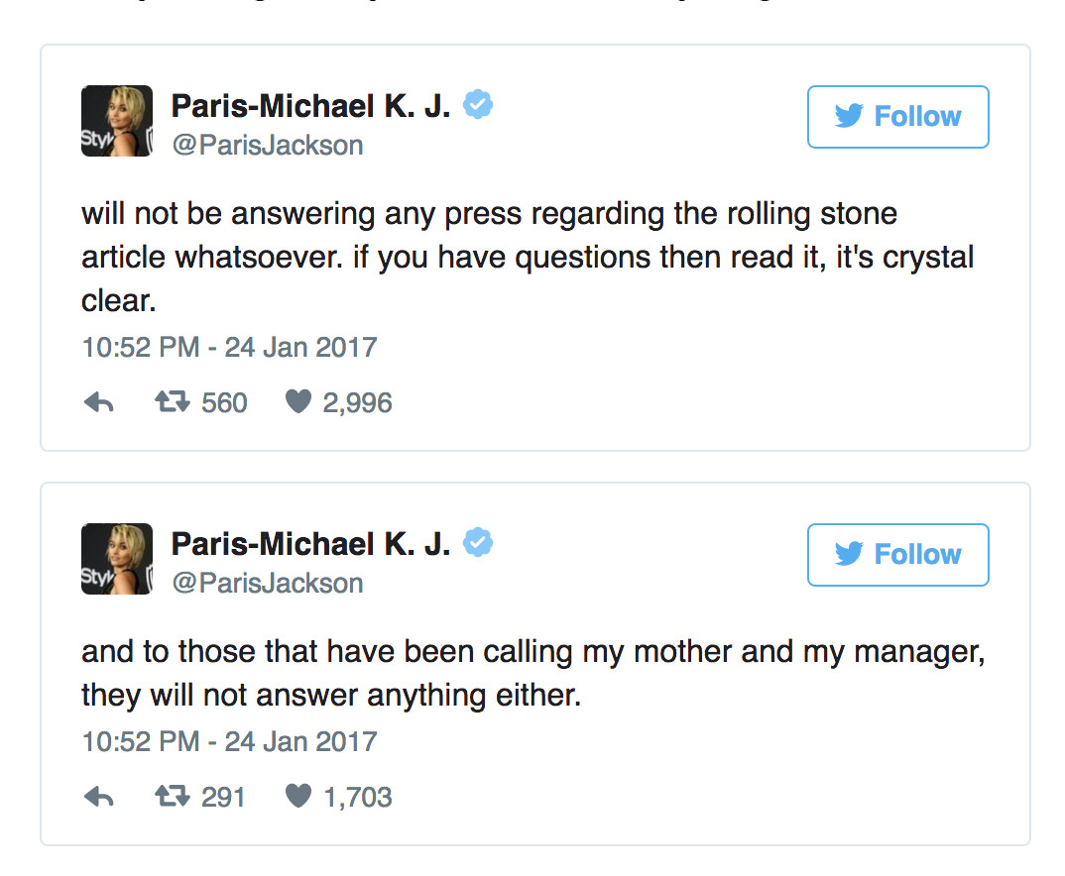Open @ParisJackson handle in second tweet
Screen dimensions: 1065x876
pyautogui.click(x=268, y=583)
